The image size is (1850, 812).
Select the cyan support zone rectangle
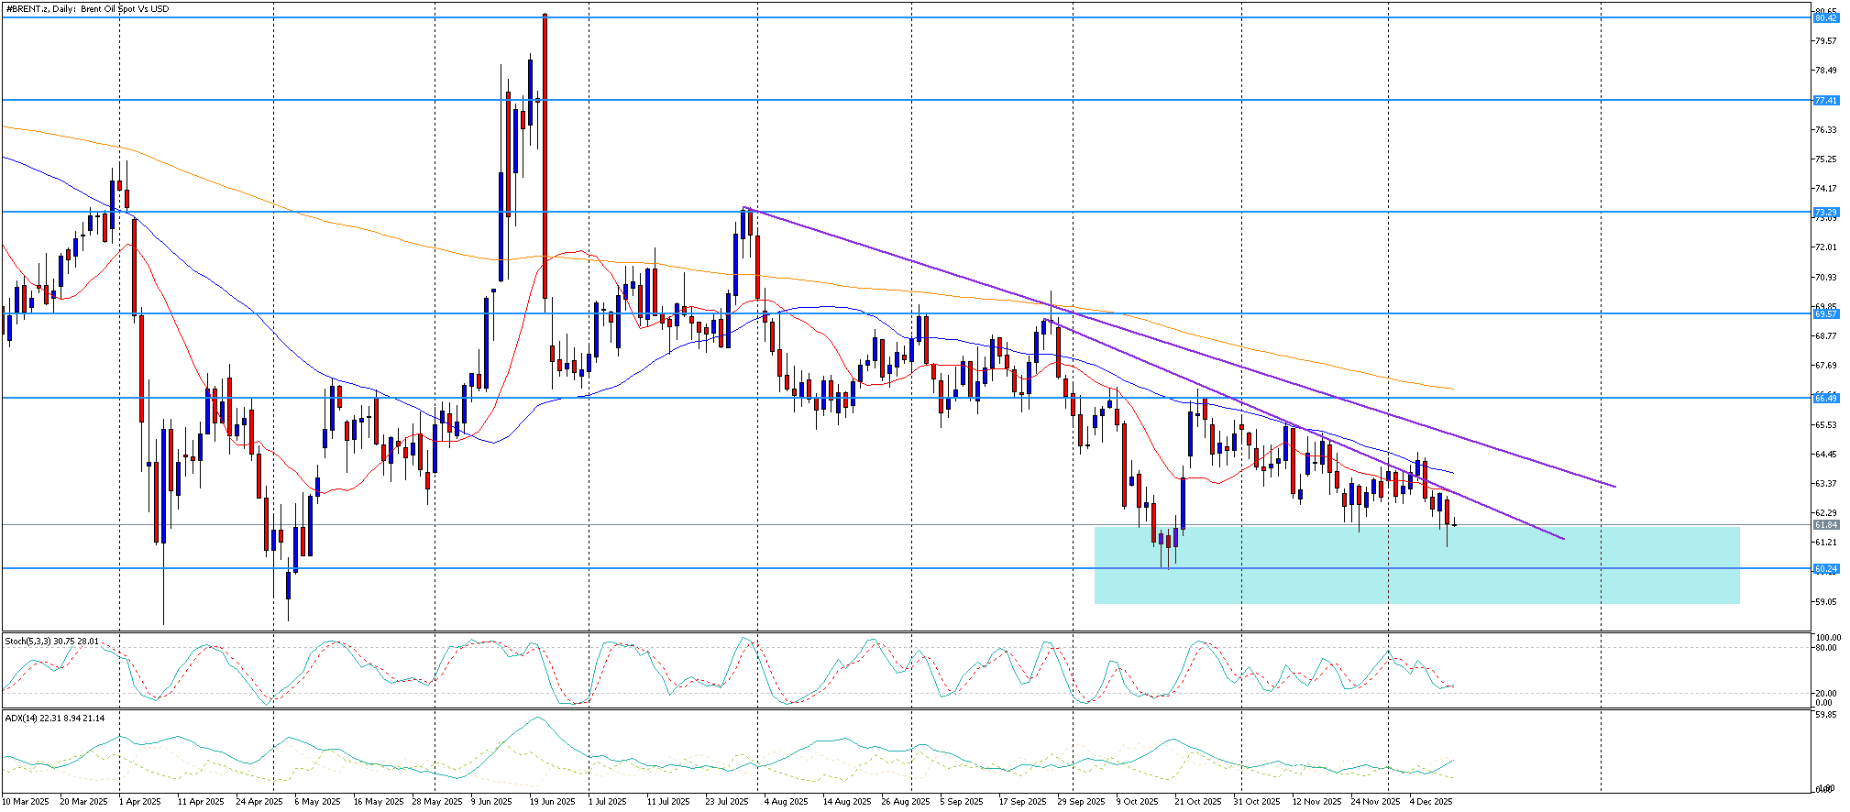point(1415,587)
